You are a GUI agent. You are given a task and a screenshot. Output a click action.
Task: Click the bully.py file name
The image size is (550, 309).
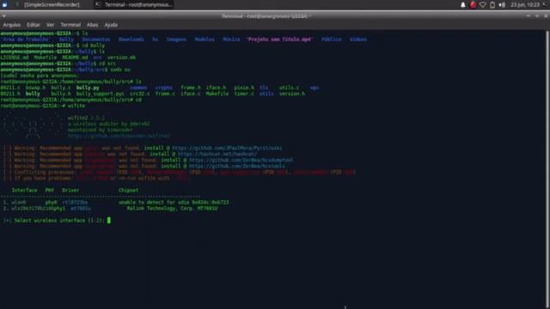tap(88, 88)
